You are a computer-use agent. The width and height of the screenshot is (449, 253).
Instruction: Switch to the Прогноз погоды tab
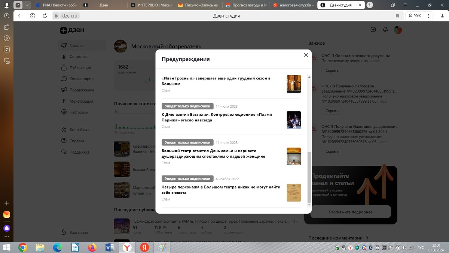(247, 5)
